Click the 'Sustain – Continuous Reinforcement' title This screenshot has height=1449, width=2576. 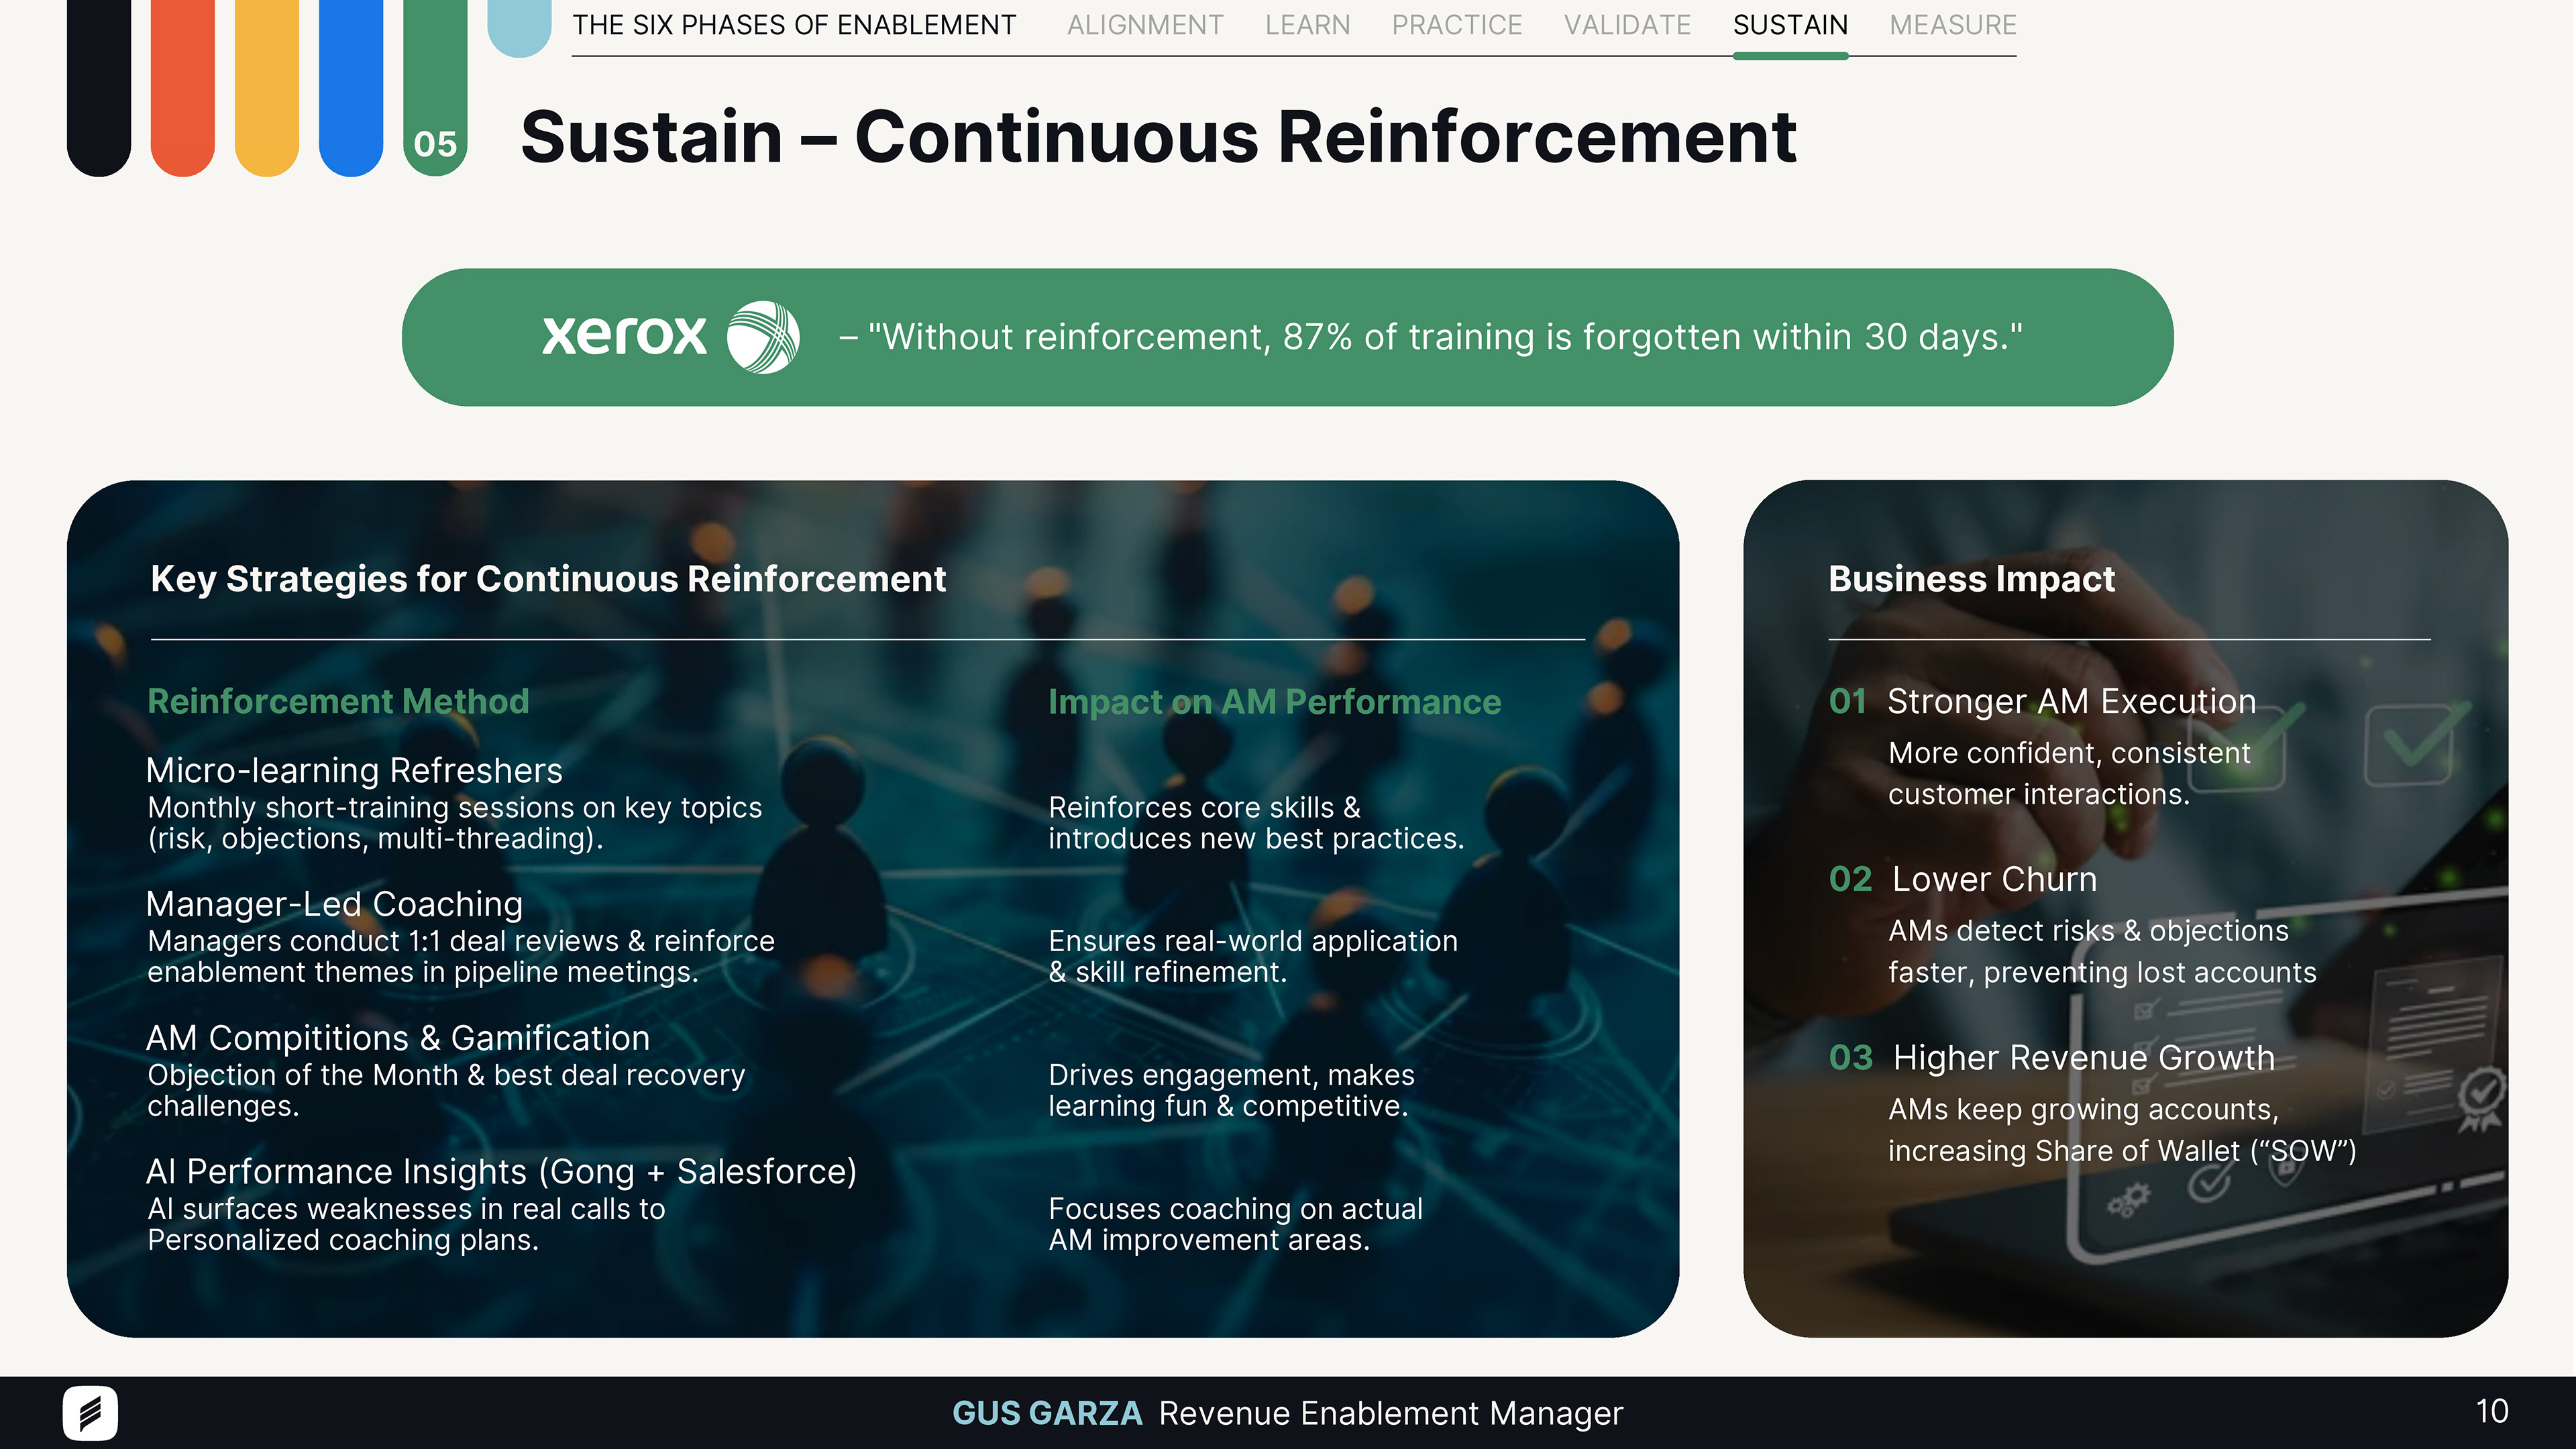(x=1158, y=137)
